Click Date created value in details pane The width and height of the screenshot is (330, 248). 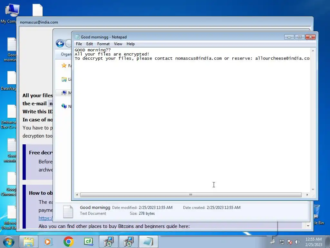click(x=224, y=208)
